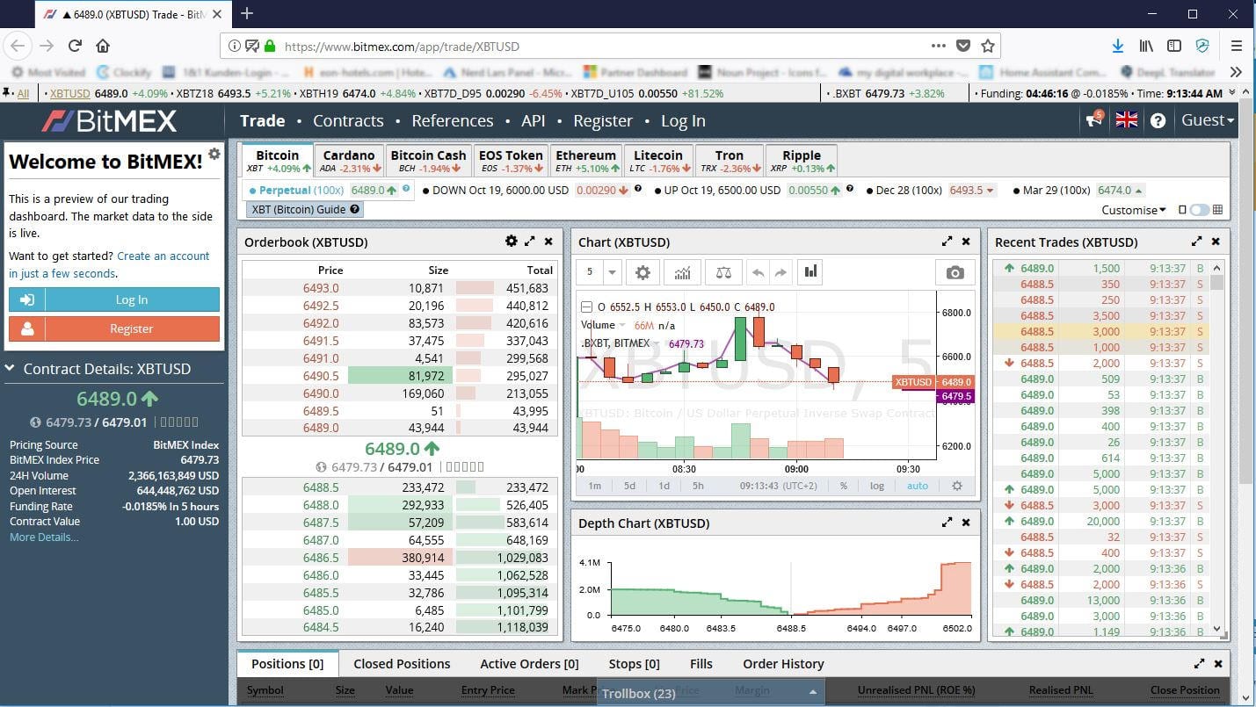Open a new browser tab
This screenshot has width=1256, height=707.
tap(247, 13)
